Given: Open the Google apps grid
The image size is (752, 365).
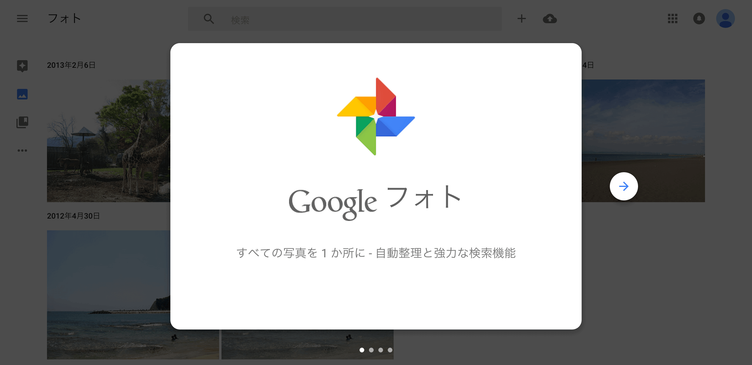Looking at the screenshot, I should point(673,19).
